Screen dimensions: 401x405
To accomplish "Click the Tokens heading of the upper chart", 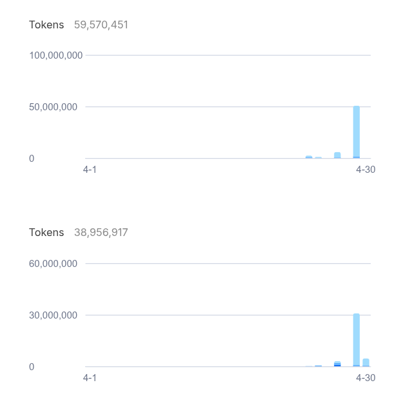I will [46, 25].
